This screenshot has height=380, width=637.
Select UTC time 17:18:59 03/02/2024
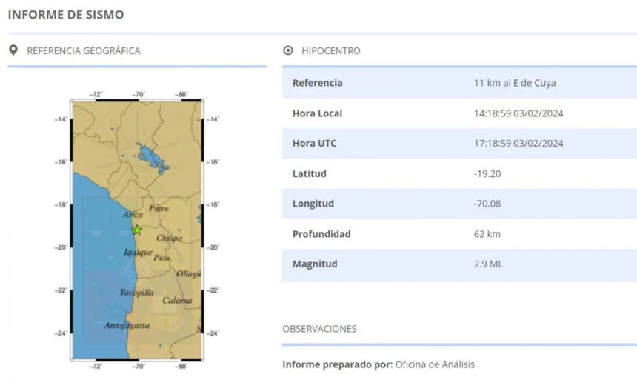(x=518, y=144)
